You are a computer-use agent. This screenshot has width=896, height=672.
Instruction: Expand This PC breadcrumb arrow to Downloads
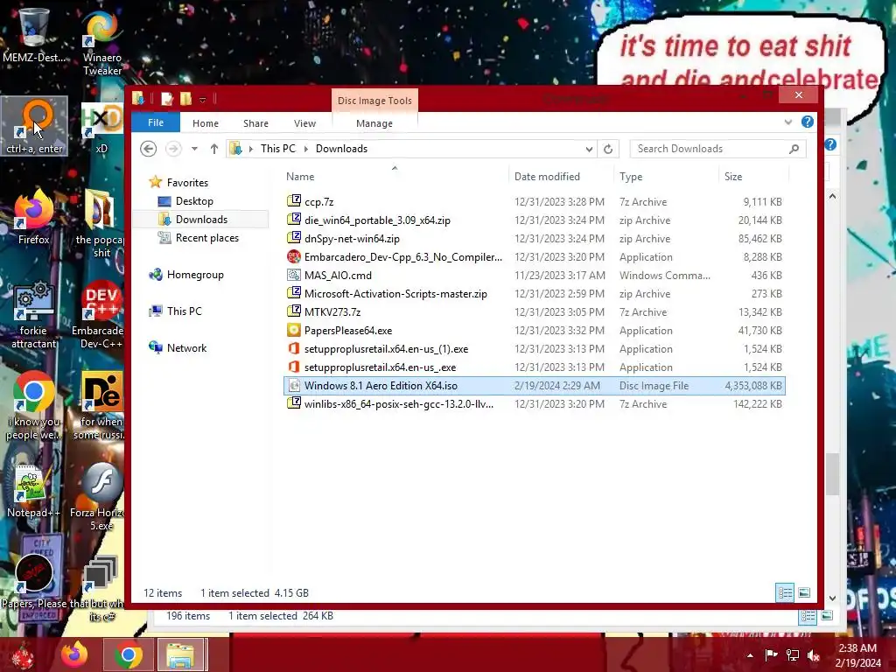click(305, 149)
